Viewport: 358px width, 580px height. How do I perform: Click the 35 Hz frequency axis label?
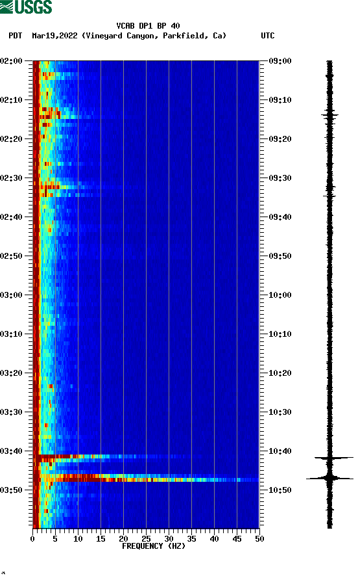point(191,539)
